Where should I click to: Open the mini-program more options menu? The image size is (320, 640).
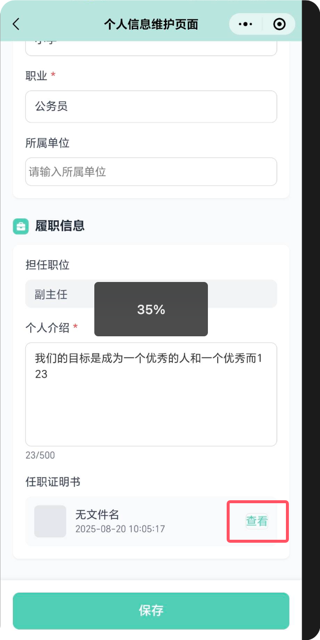tap(245, 24)
